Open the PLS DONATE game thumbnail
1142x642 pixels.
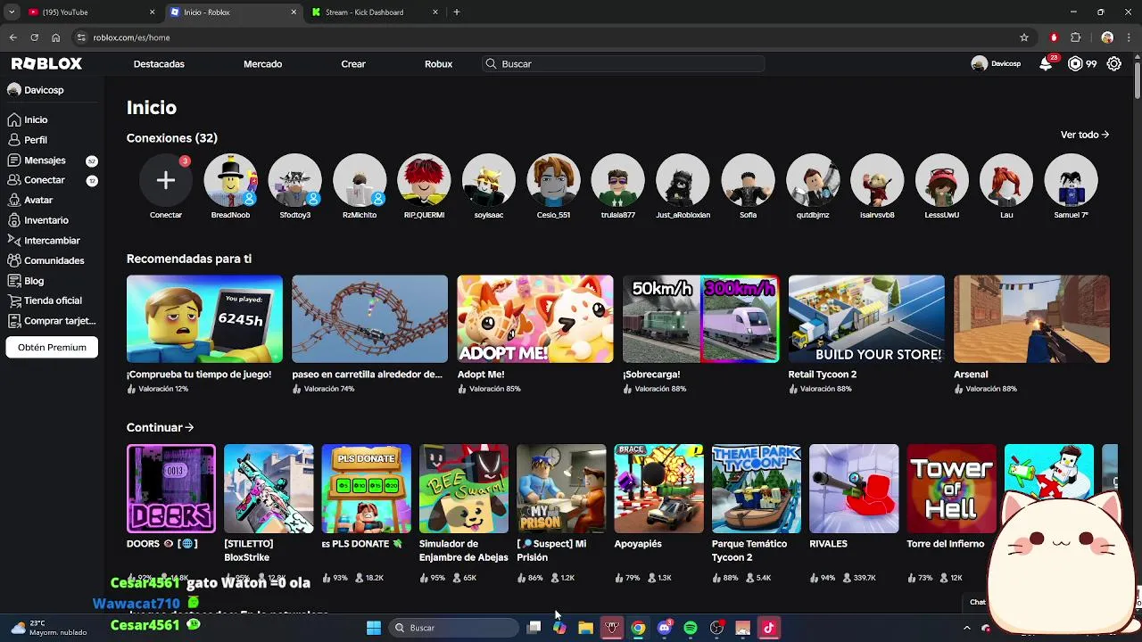[366, 489]
